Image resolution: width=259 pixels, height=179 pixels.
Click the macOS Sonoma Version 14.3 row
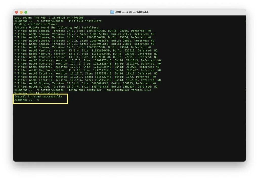coord(83,31)
